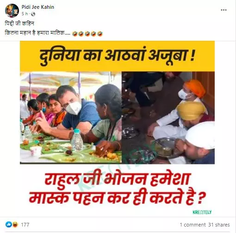
Task: Click the blue thumbs-up Like reaction icon
Action: pos(9,225)
